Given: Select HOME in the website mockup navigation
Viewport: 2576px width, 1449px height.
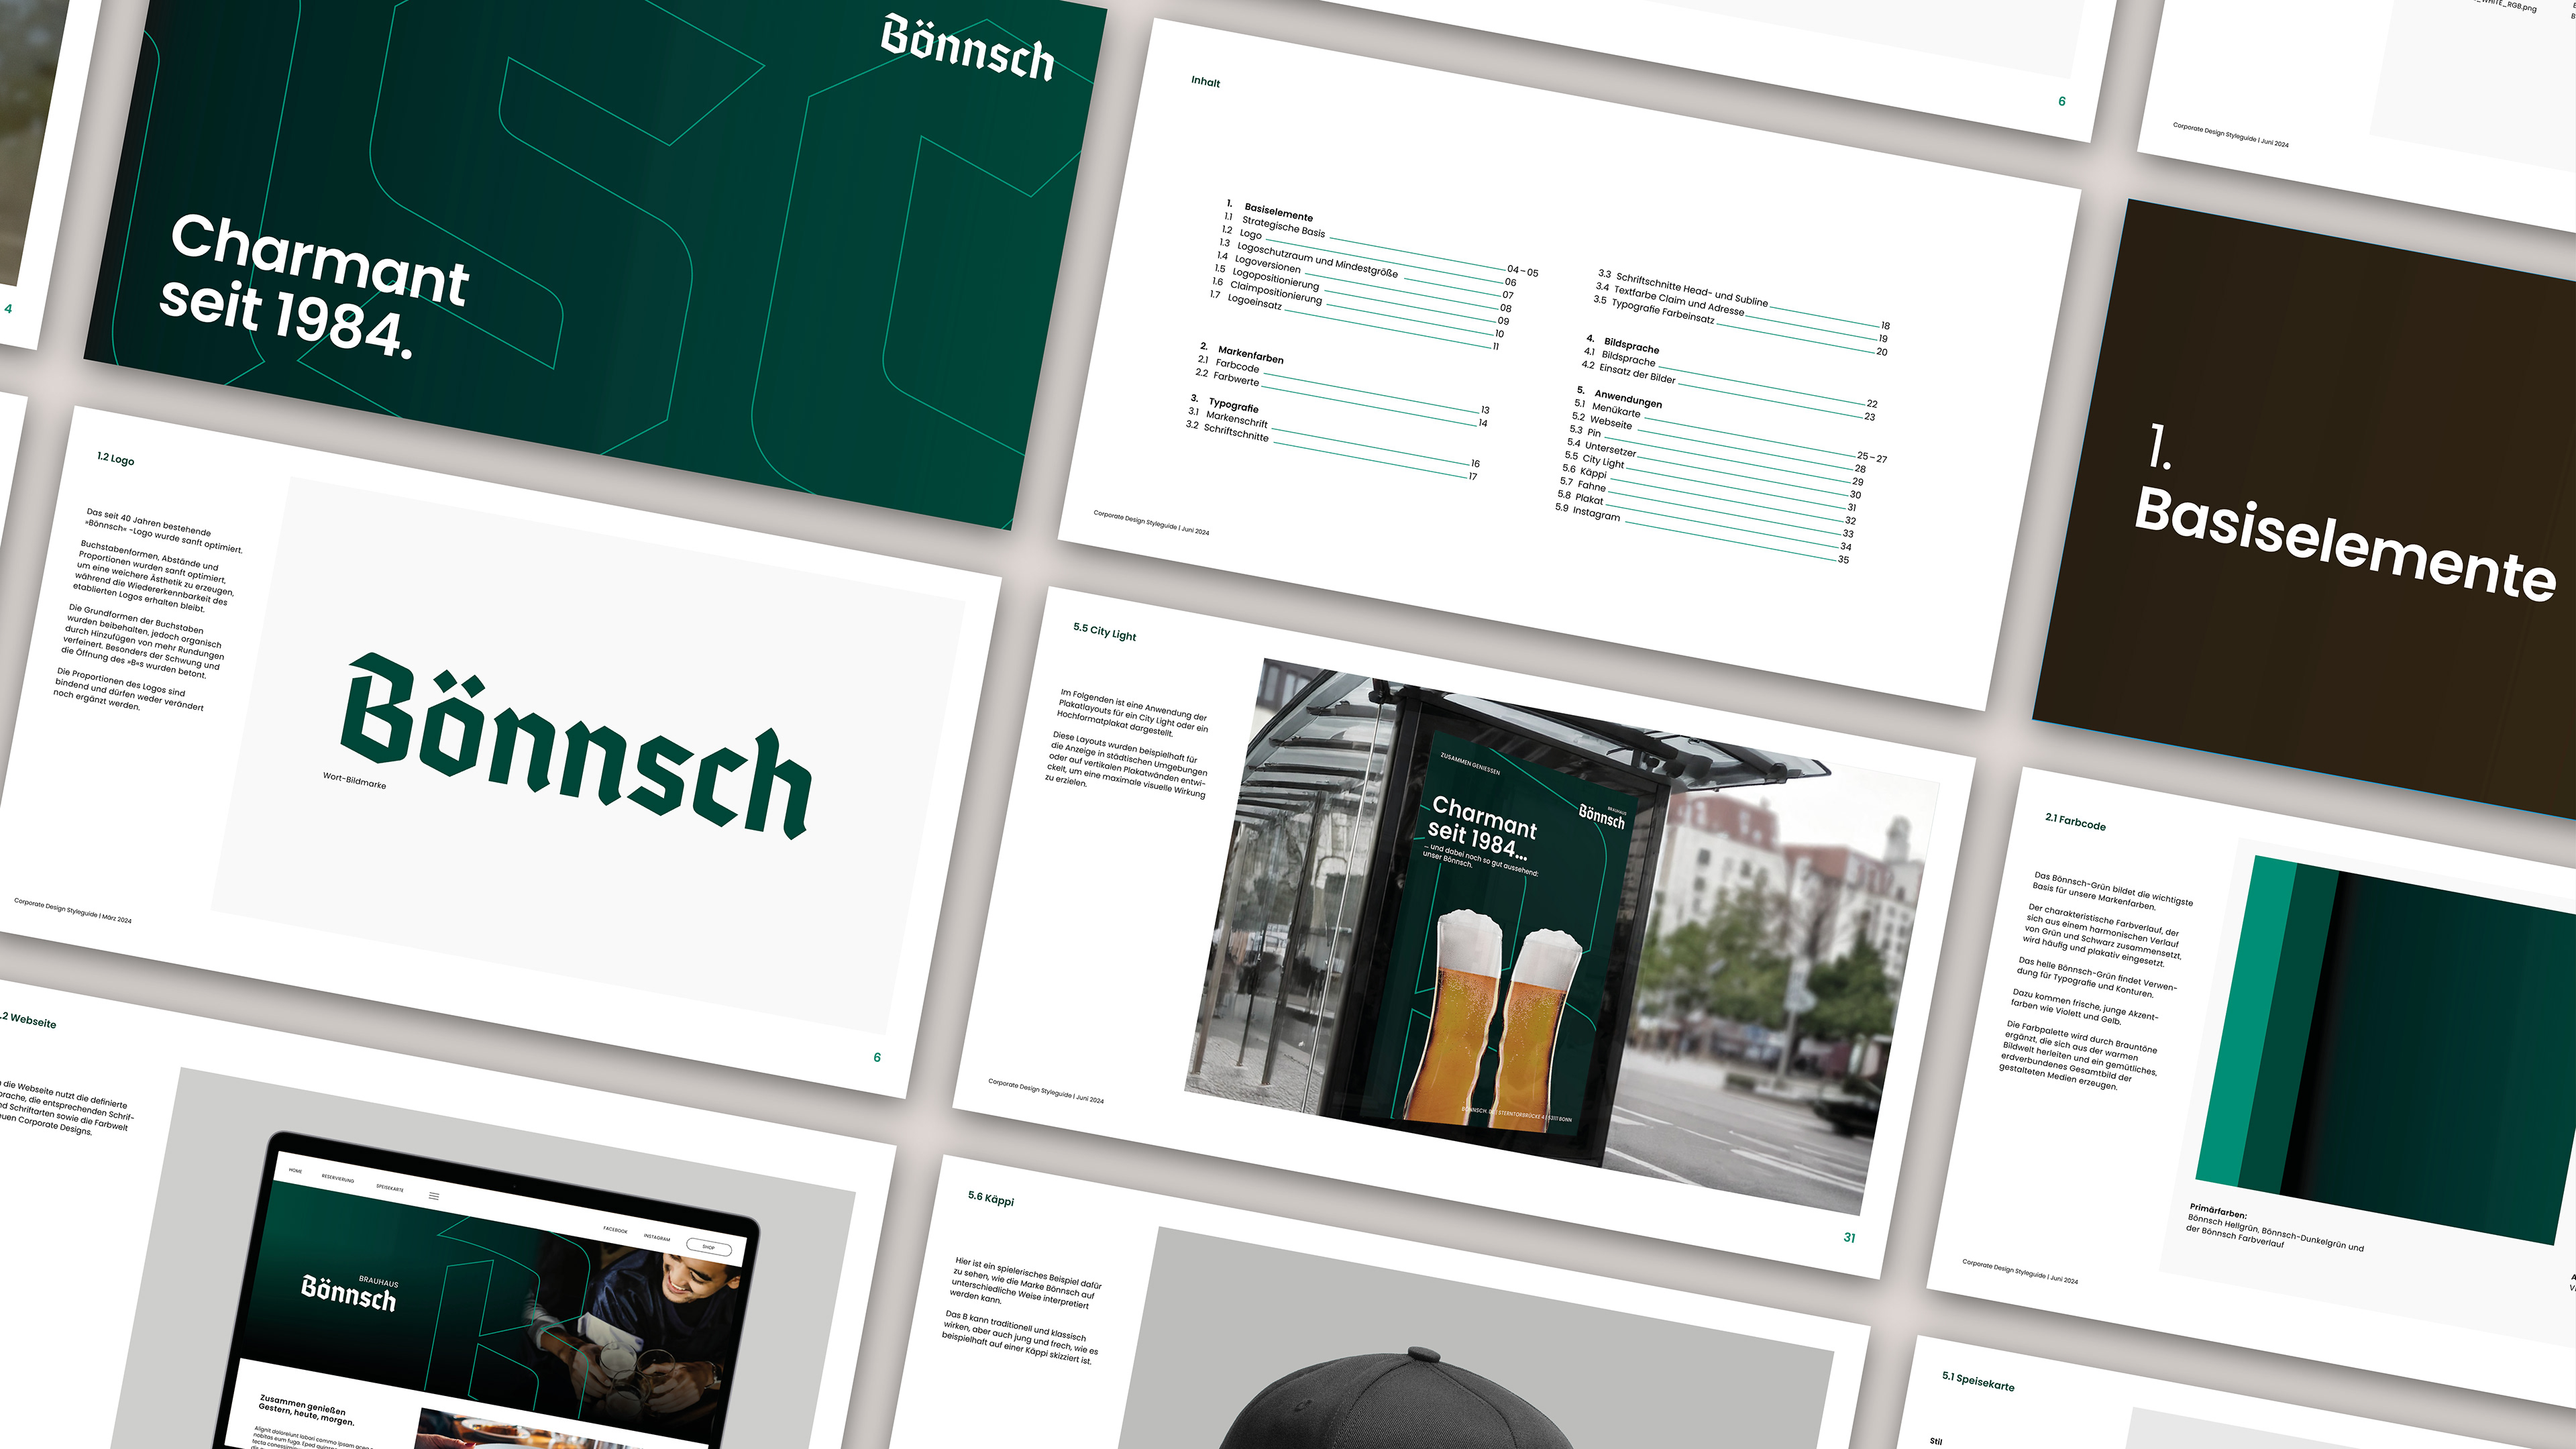Looking at the screenshot, I should [295, 1170].
